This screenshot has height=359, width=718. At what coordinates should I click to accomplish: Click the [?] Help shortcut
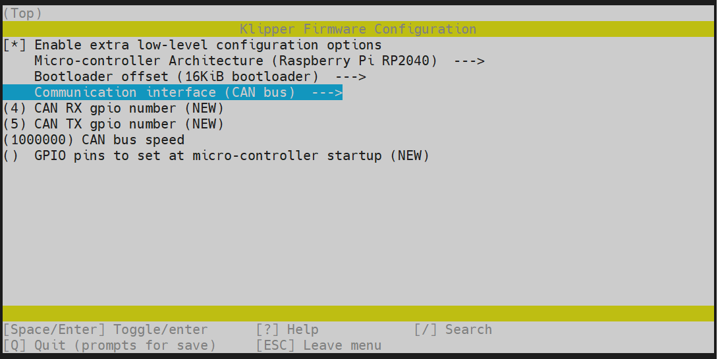pos(287,330)
